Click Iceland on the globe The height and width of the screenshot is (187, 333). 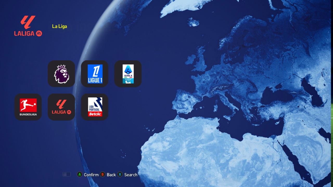(x=193, y=22)
